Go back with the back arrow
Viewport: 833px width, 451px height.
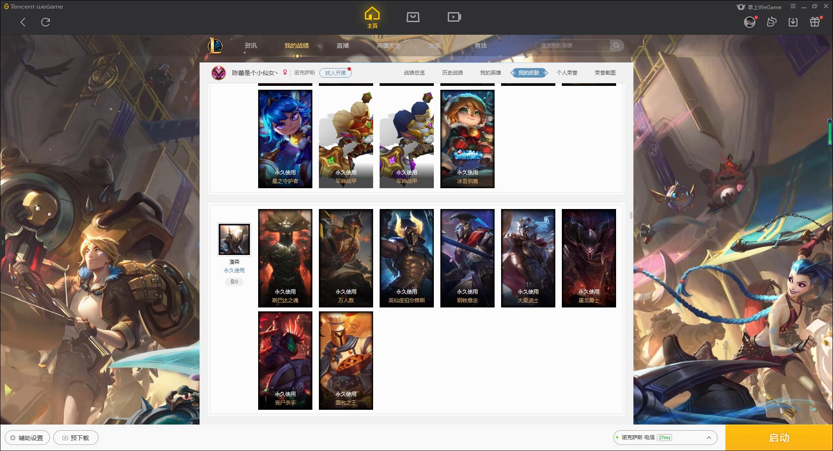click(23, 22)
